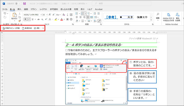
Task: Apply strikethrough with the ab icon
Action: click(x=38, y=19)
